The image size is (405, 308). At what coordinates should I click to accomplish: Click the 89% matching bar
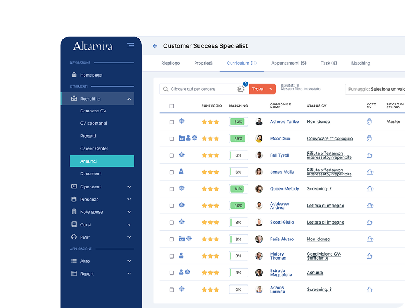pyautogui.click(x=238, y=138)
